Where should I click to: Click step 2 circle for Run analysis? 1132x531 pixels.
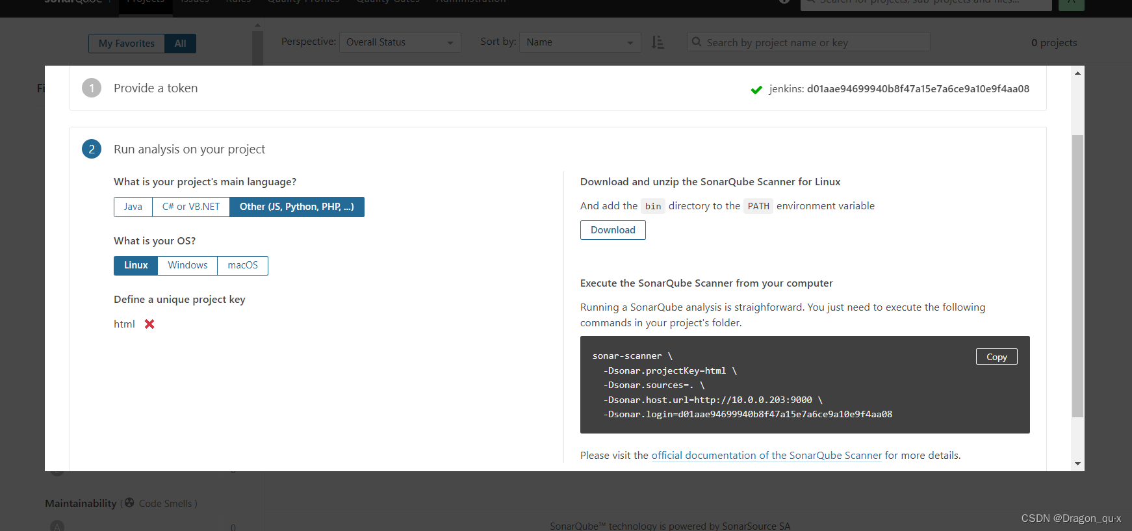tap(92, 149)
